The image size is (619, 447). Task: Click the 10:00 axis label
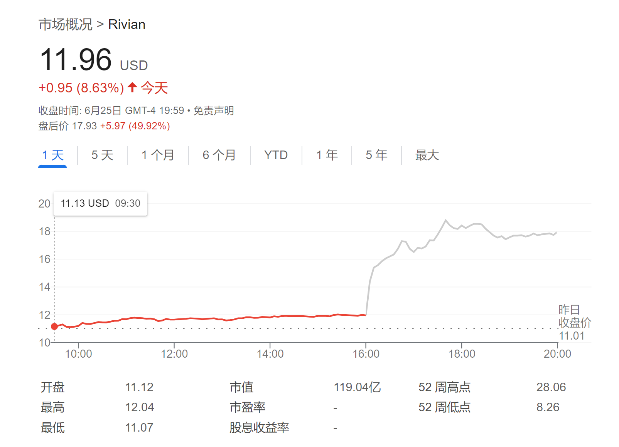click(78, 354)
